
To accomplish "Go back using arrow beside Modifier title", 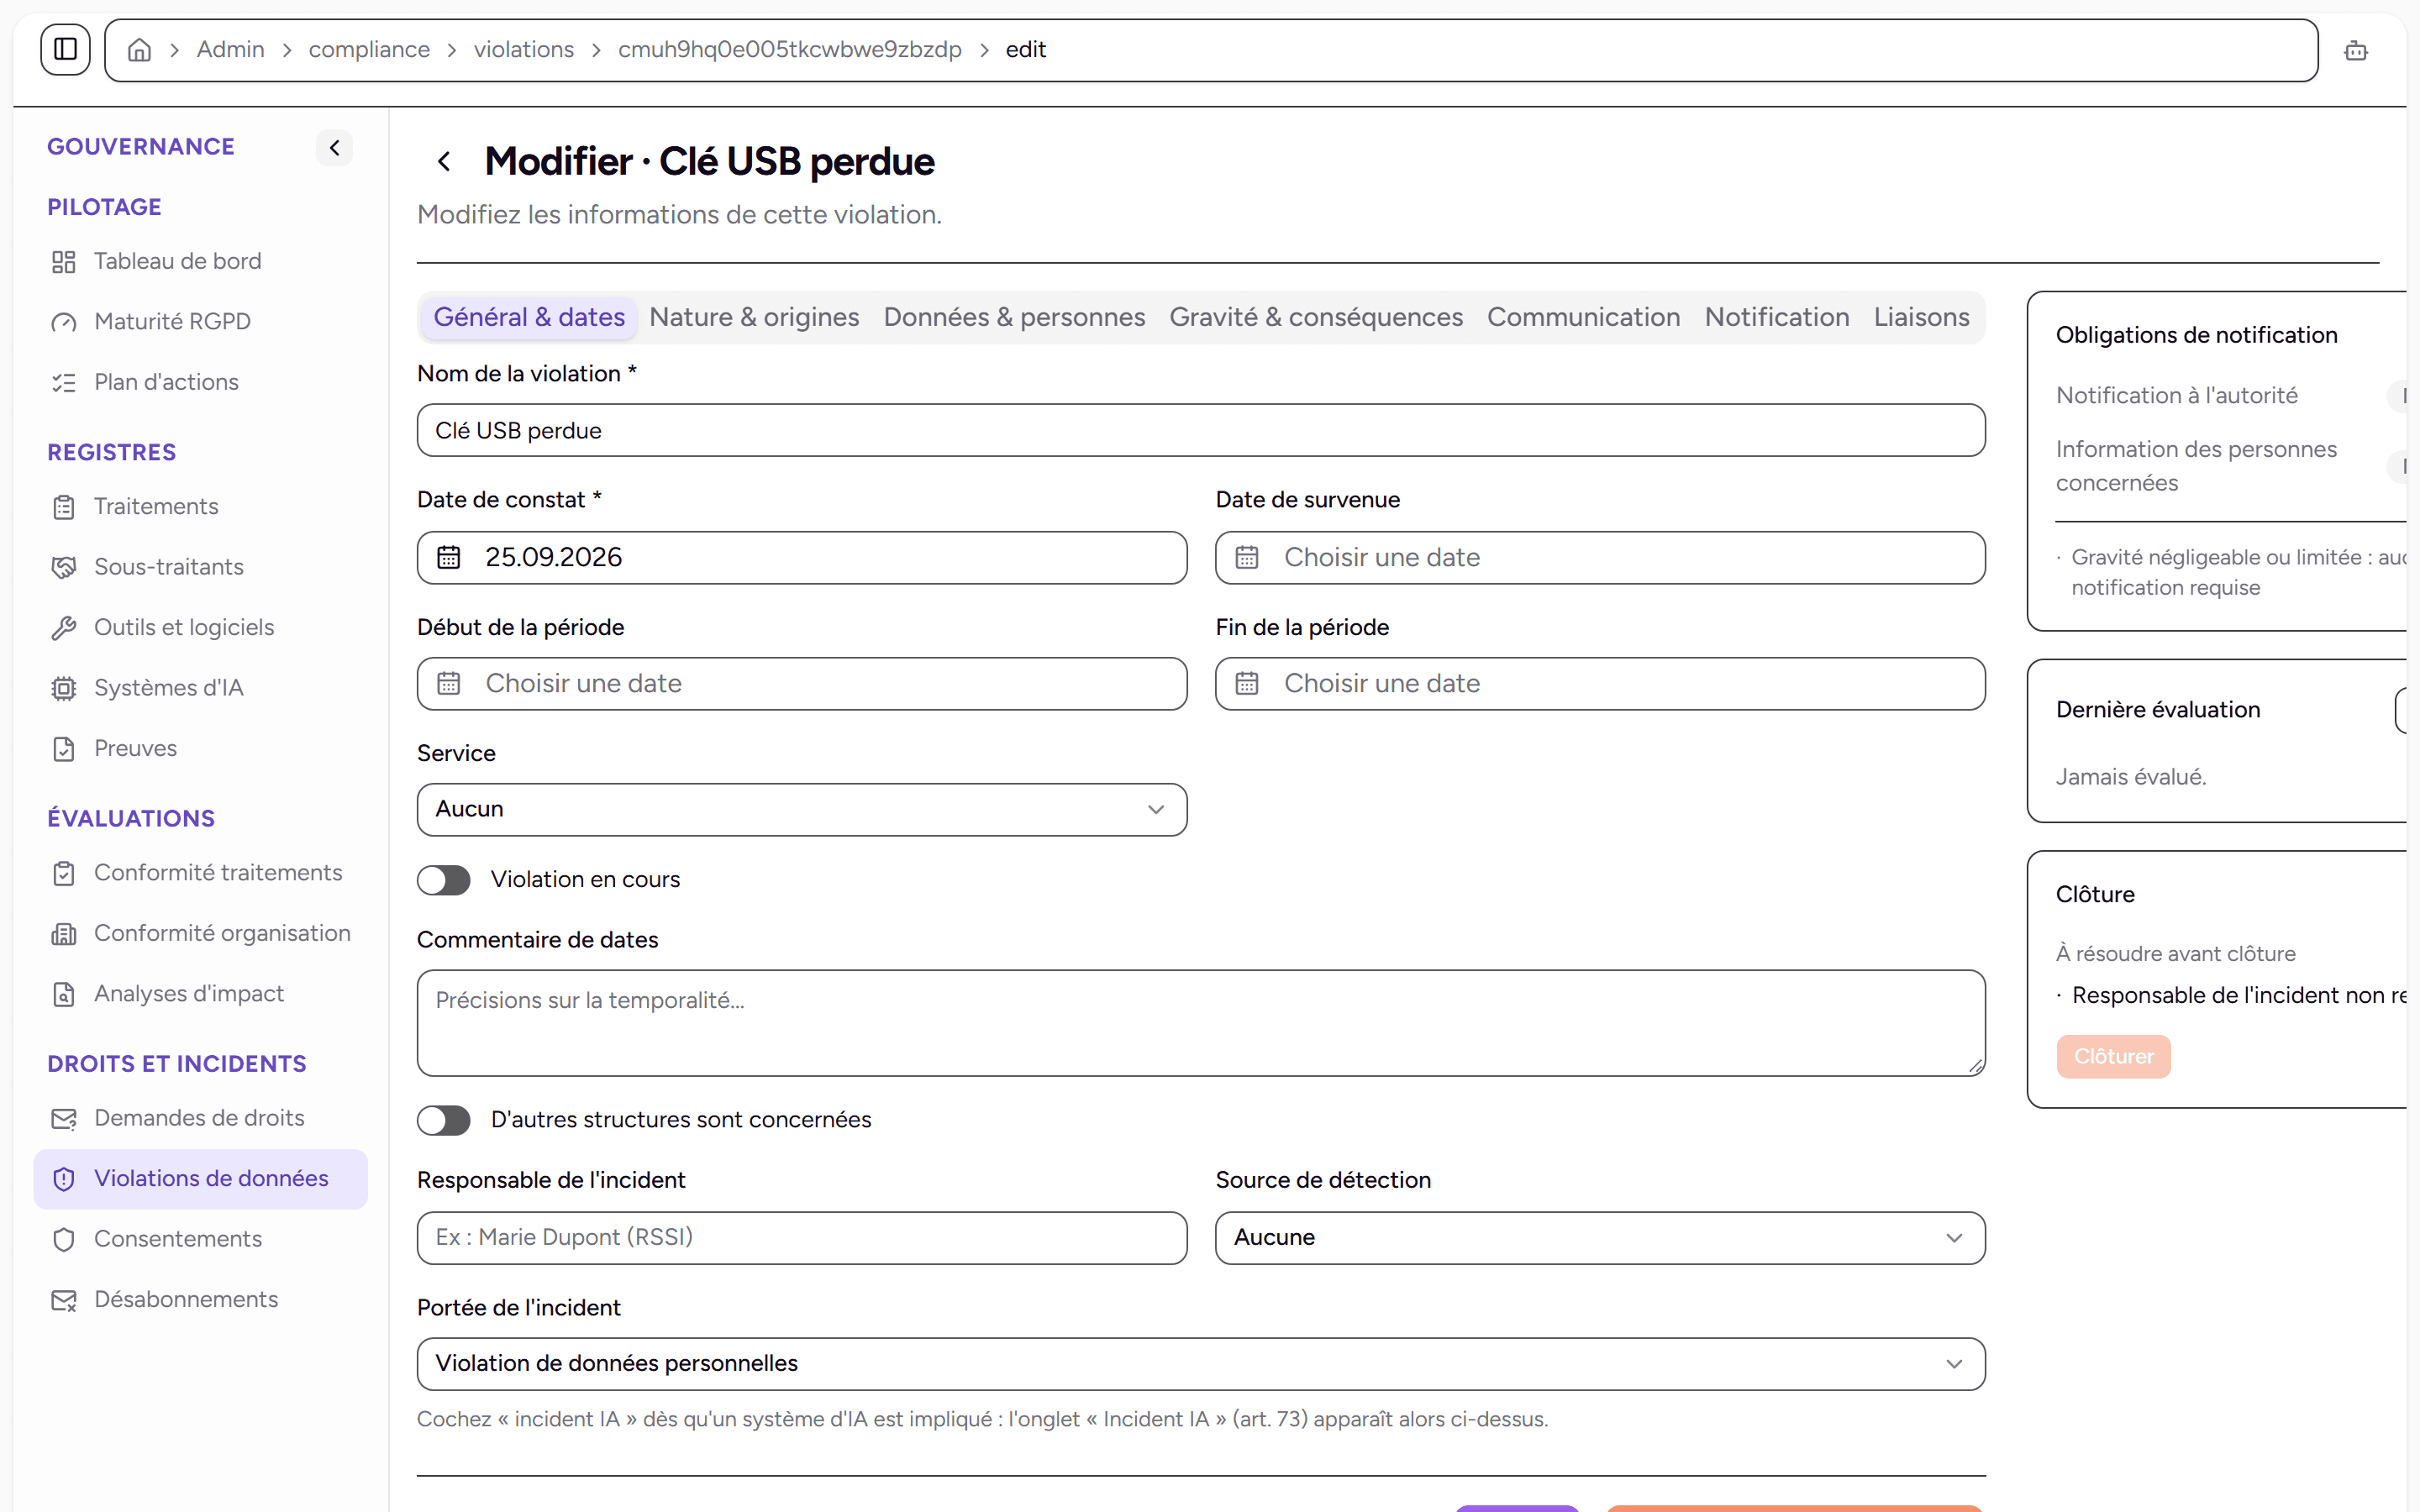I will coord(444,162).
